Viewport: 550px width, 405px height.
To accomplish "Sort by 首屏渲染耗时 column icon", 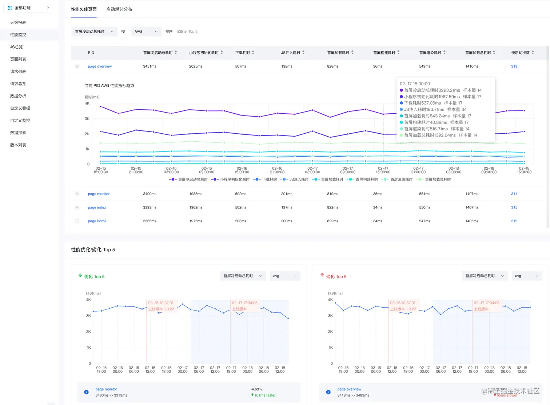I will [445, 53].
